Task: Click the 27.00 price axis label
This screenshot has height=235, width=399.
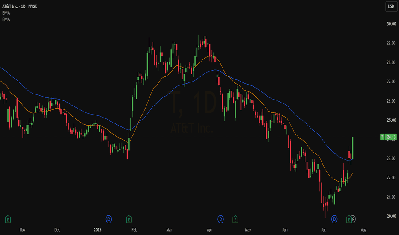Action: coord(391,82)
